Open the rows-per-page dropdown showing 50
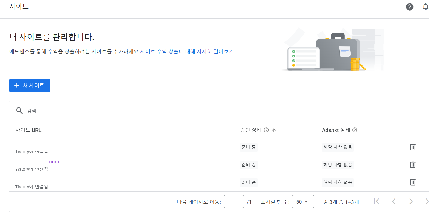 point(303,201)
